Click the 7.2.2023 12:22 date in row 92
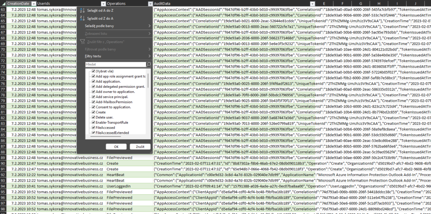Viewport: 431px width, 214px height. pyautogui.click(x=21, y=175)
